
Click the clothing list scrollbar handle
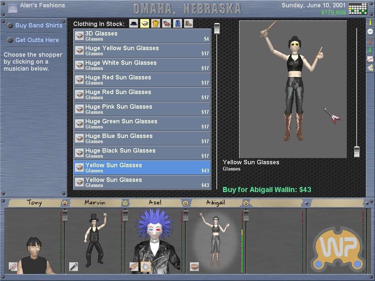[x=217, y=29]
